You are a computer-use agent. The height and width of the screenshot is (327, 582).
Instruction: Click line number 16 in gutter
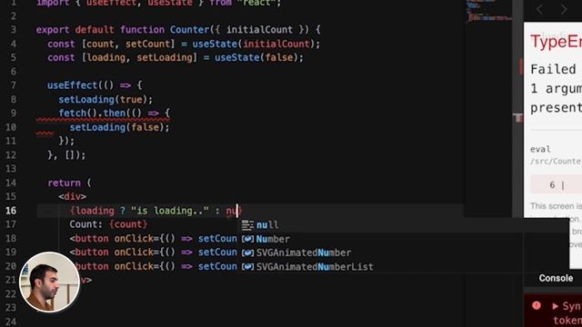tap(11, 211)
